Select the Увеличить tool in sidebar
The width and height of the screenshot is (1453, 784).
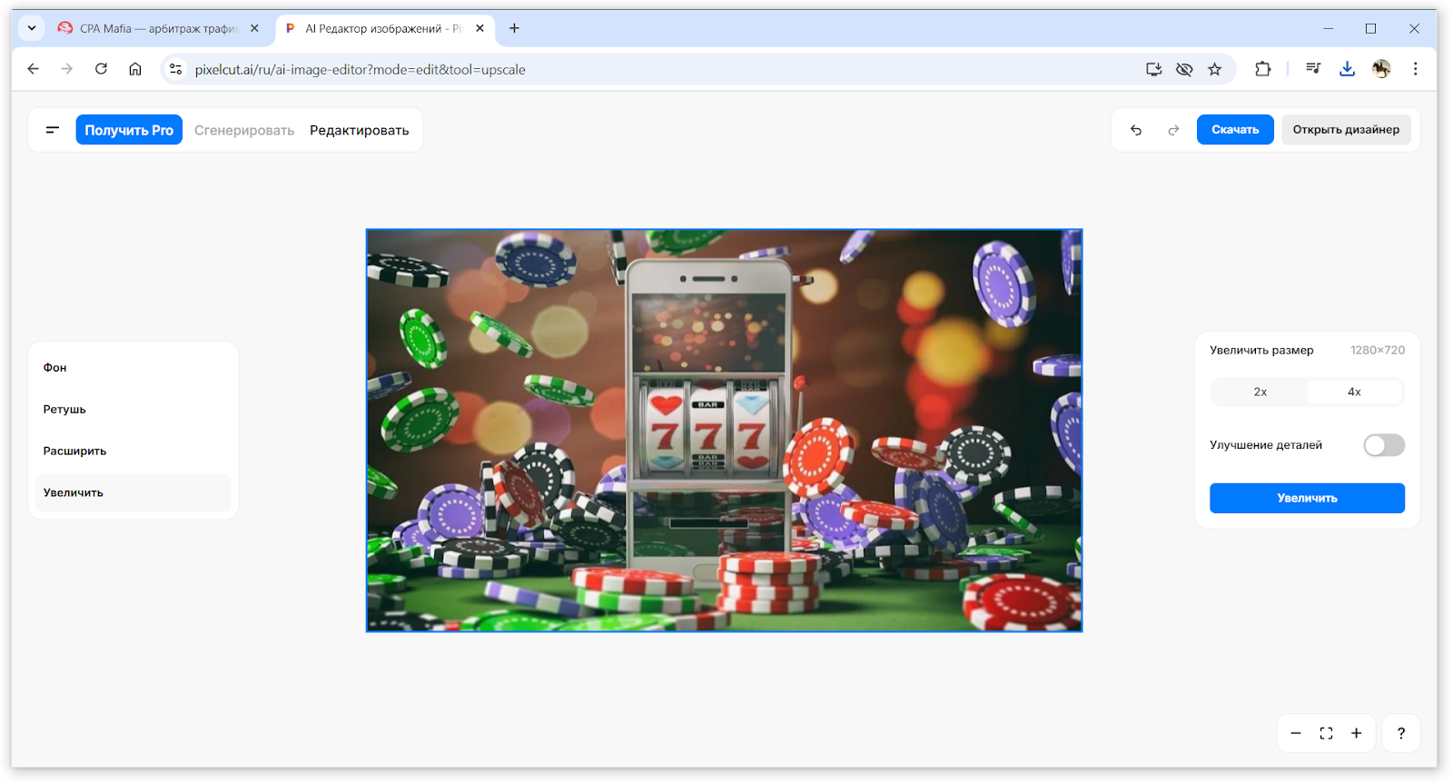133,493
